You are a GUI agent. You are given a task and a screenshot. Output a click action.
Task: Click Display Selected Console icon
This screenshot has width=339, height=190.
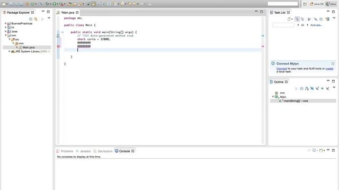[x=315, y=150]
